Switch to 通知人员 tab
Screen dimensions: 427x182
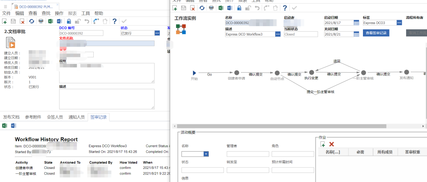point(77,117)
